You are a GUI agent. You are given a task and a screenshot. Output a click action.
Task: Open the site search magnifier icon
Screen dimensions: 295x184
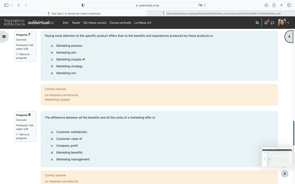[257, 23]
